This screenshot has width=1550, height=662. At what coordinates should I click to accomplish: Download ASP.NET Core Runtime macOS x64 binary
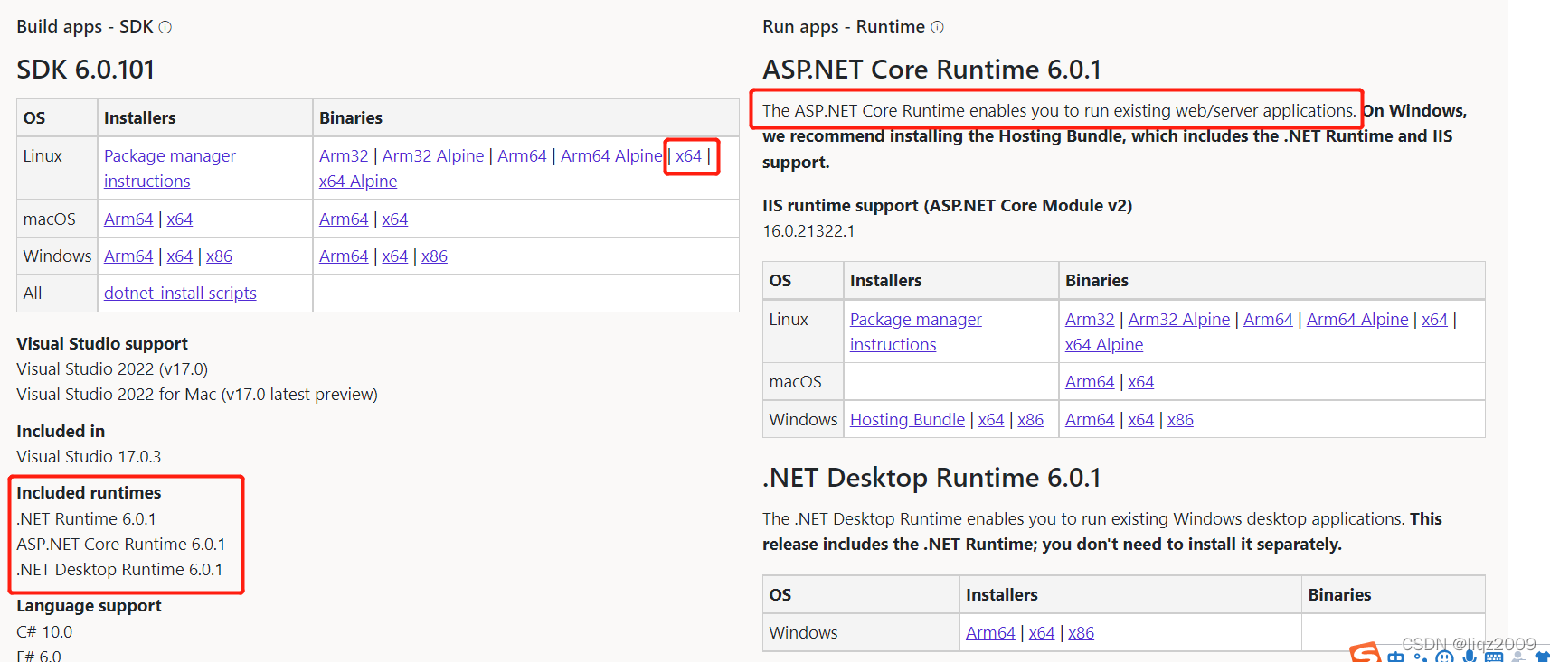(x=1140, y=381)
